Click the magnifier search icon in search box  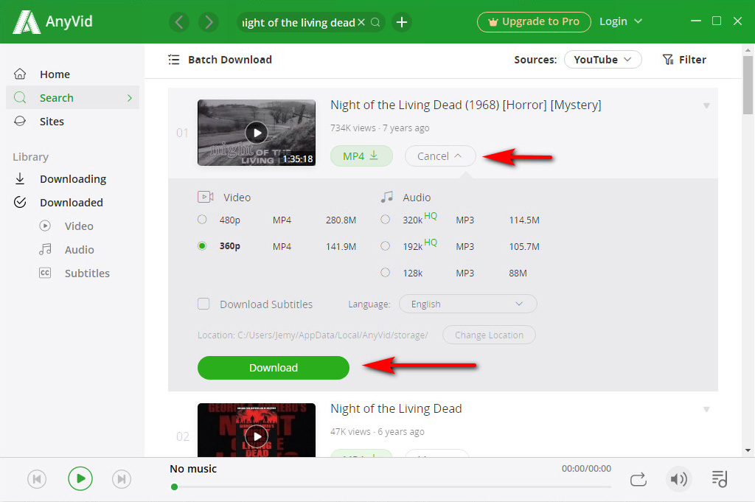click(375, 22)
